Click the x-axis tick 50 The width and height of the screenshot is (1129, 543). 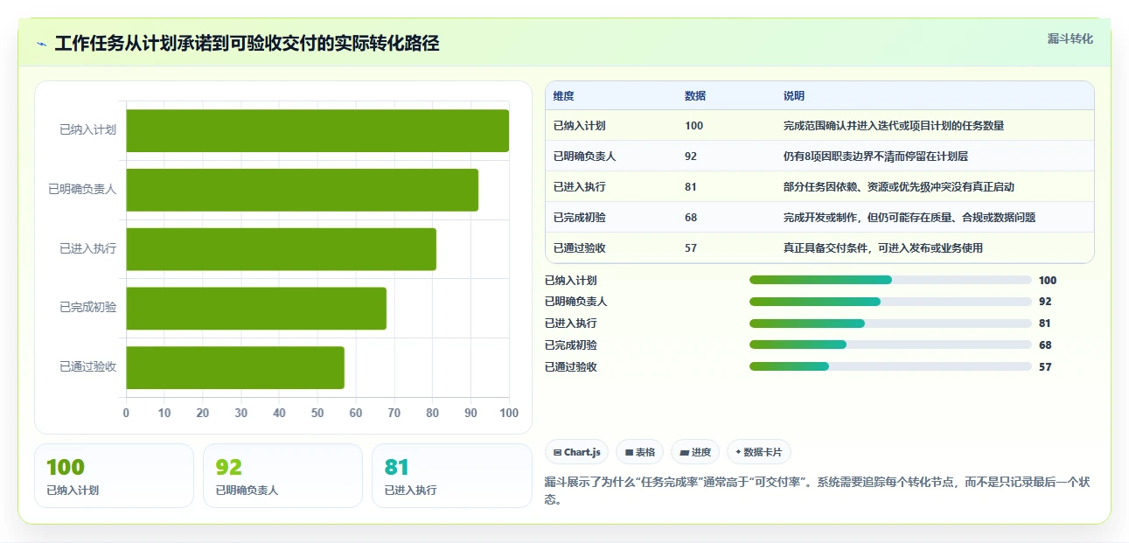[317, 413]
